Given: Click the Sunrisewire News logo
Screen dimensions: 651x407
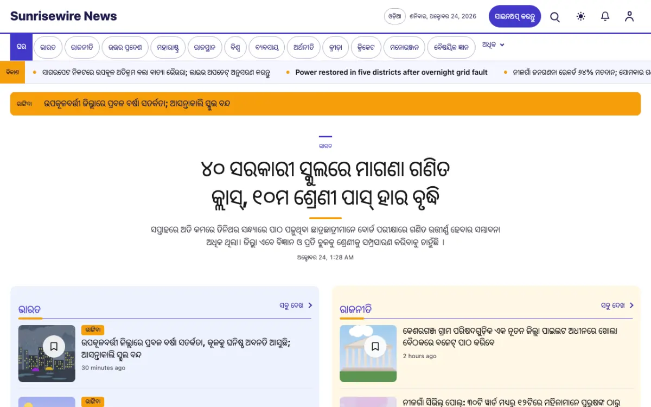Looking at the screenshot, I should pos(63,16).
